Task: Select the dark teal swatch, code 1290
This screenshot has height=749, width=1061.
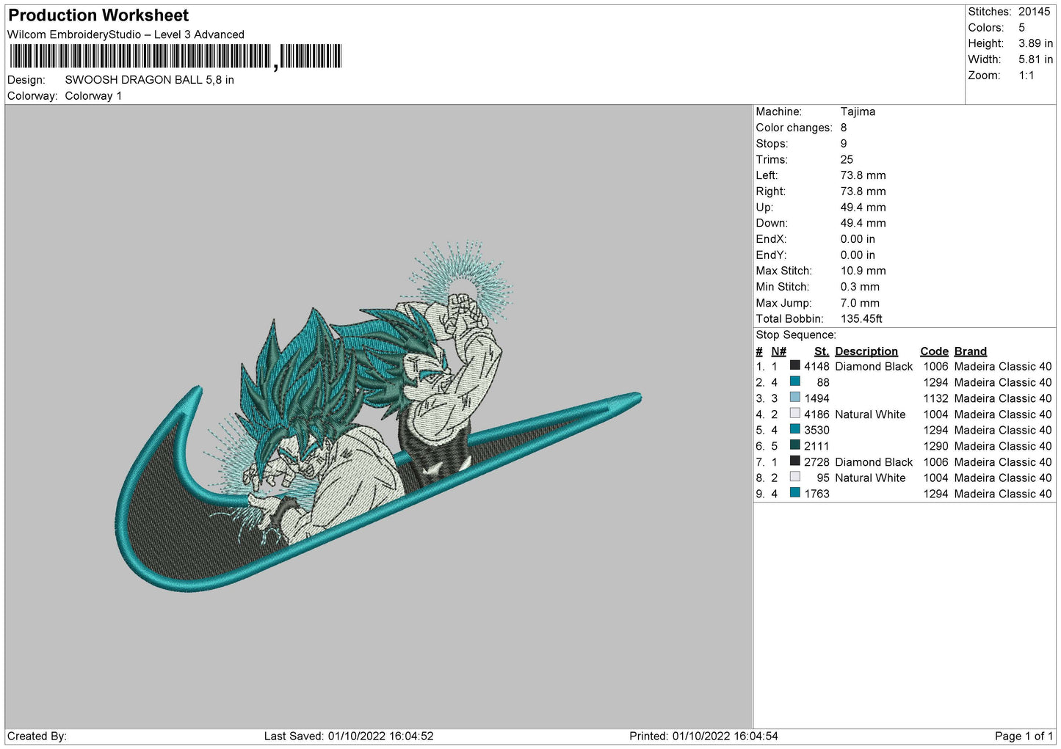Action: coord(794,445)
